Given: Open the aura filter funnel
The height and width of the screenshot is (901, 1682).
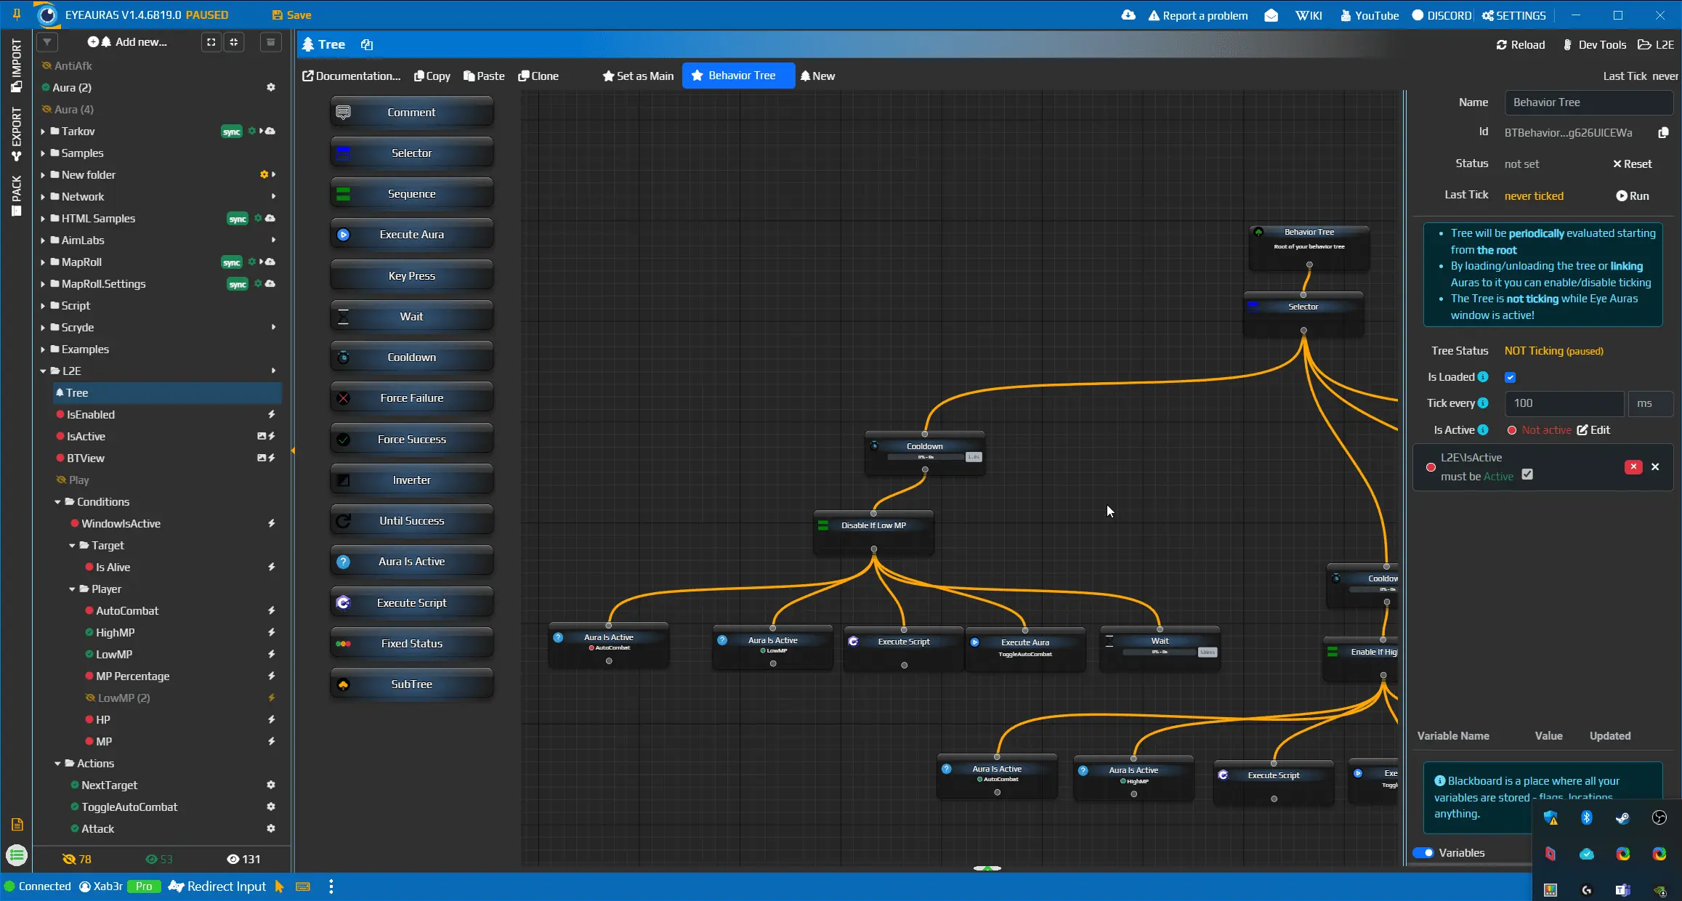Looking at the screenshot, I should 47,41.
